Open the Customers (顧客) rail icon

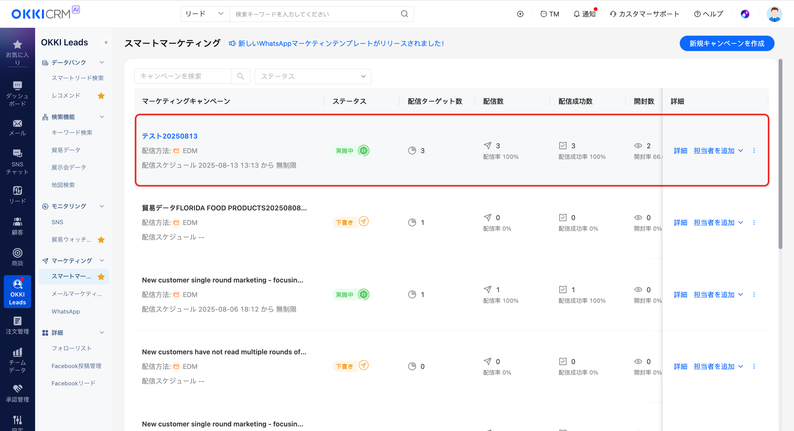pyautogui.click(x=17, y=226)
